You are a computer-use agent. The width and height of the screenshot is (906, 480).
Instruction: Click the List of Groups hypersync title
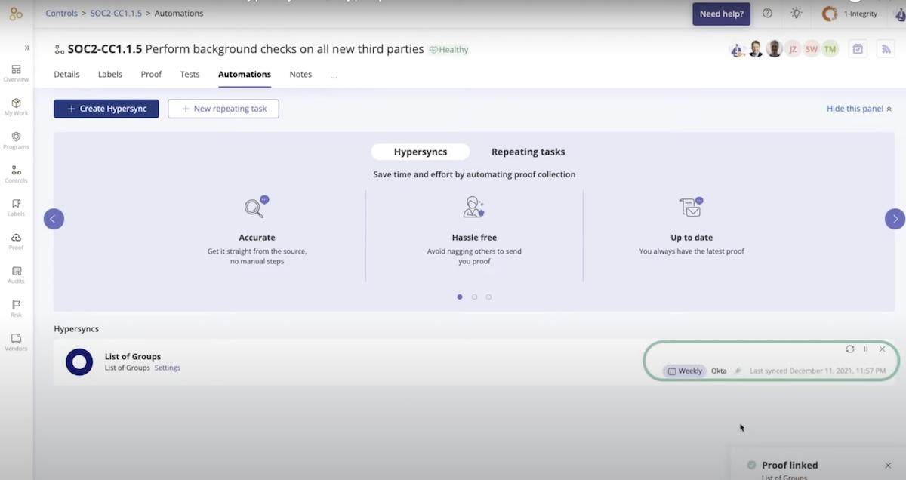coord(133,356)
